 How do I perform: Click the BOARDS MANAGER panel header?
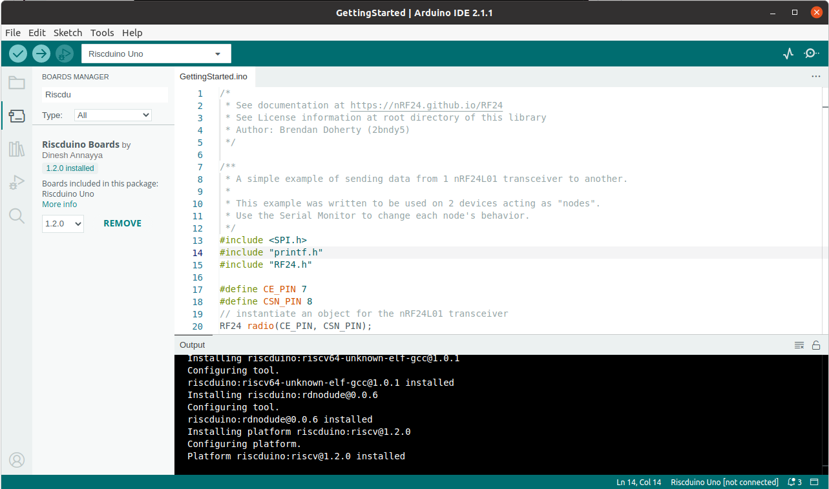pyautogui.click(x=75, y=77)
